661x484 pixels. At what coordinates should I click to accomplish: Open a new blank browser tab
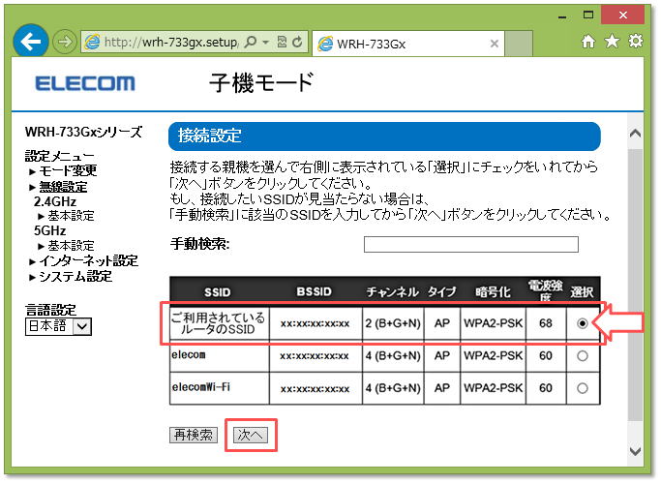coord(519,44)
